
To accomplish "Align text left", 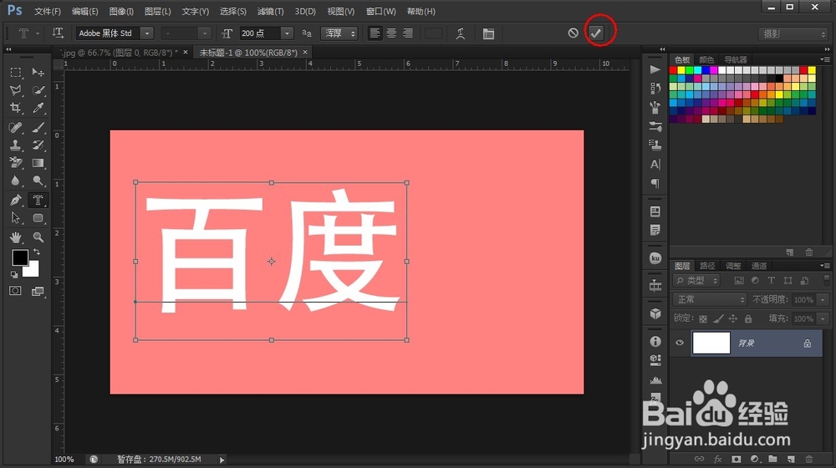I will click(x=375, y=33).
